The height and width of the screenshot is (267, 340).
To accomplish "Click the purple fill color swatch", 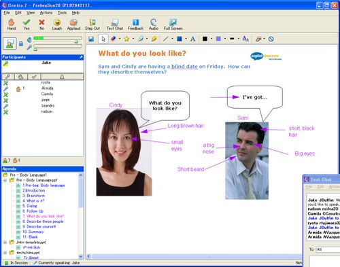I will (218, 39).
